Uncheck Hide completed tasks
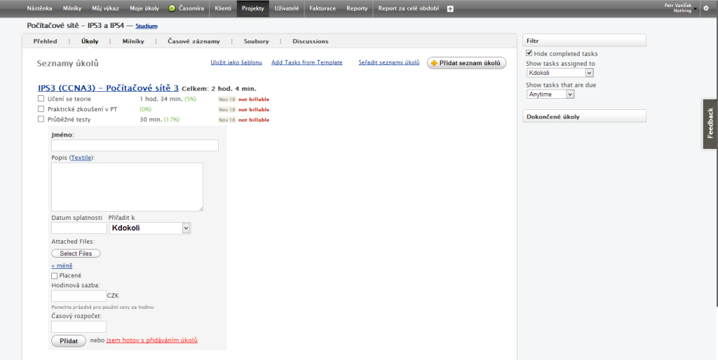Viewport: 718px width, 360px height. 529,53
